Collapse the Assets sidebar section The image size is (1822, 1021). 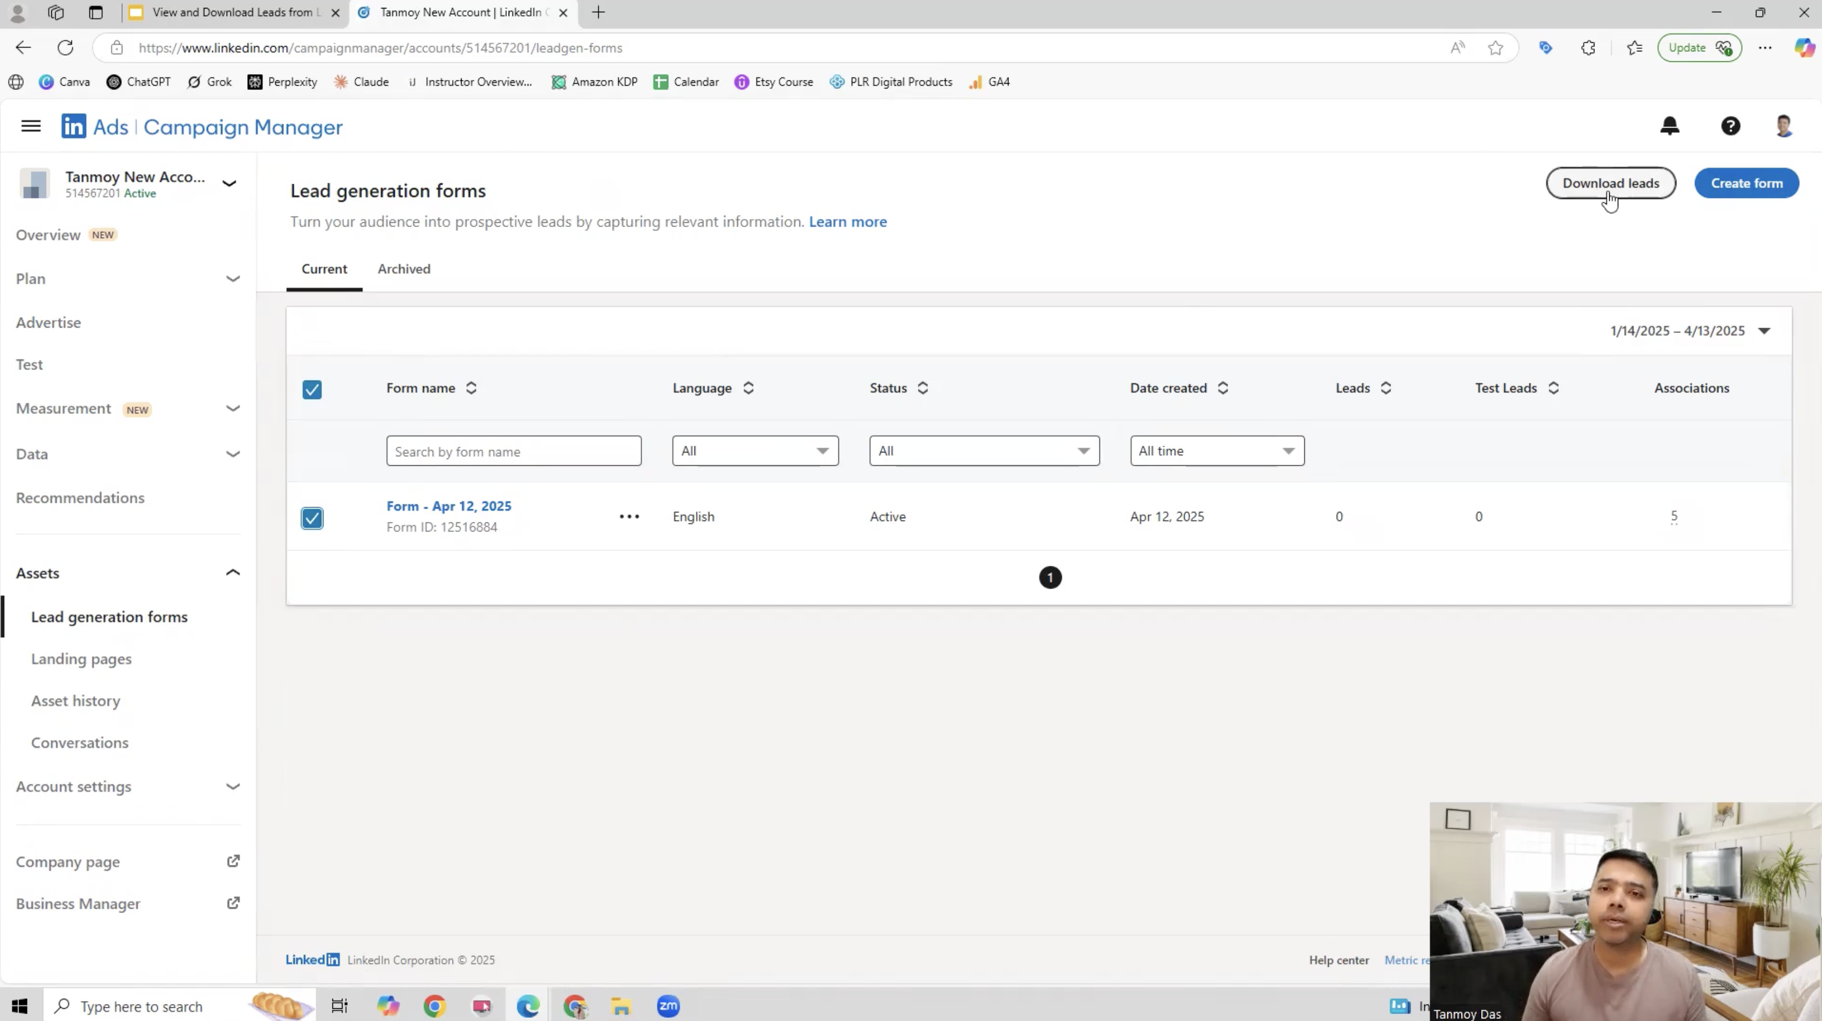coord(233,572)
